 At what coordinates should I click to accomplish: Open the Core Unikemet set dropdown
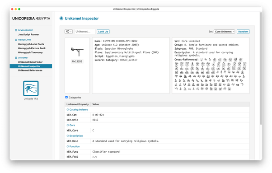point(225,32)
